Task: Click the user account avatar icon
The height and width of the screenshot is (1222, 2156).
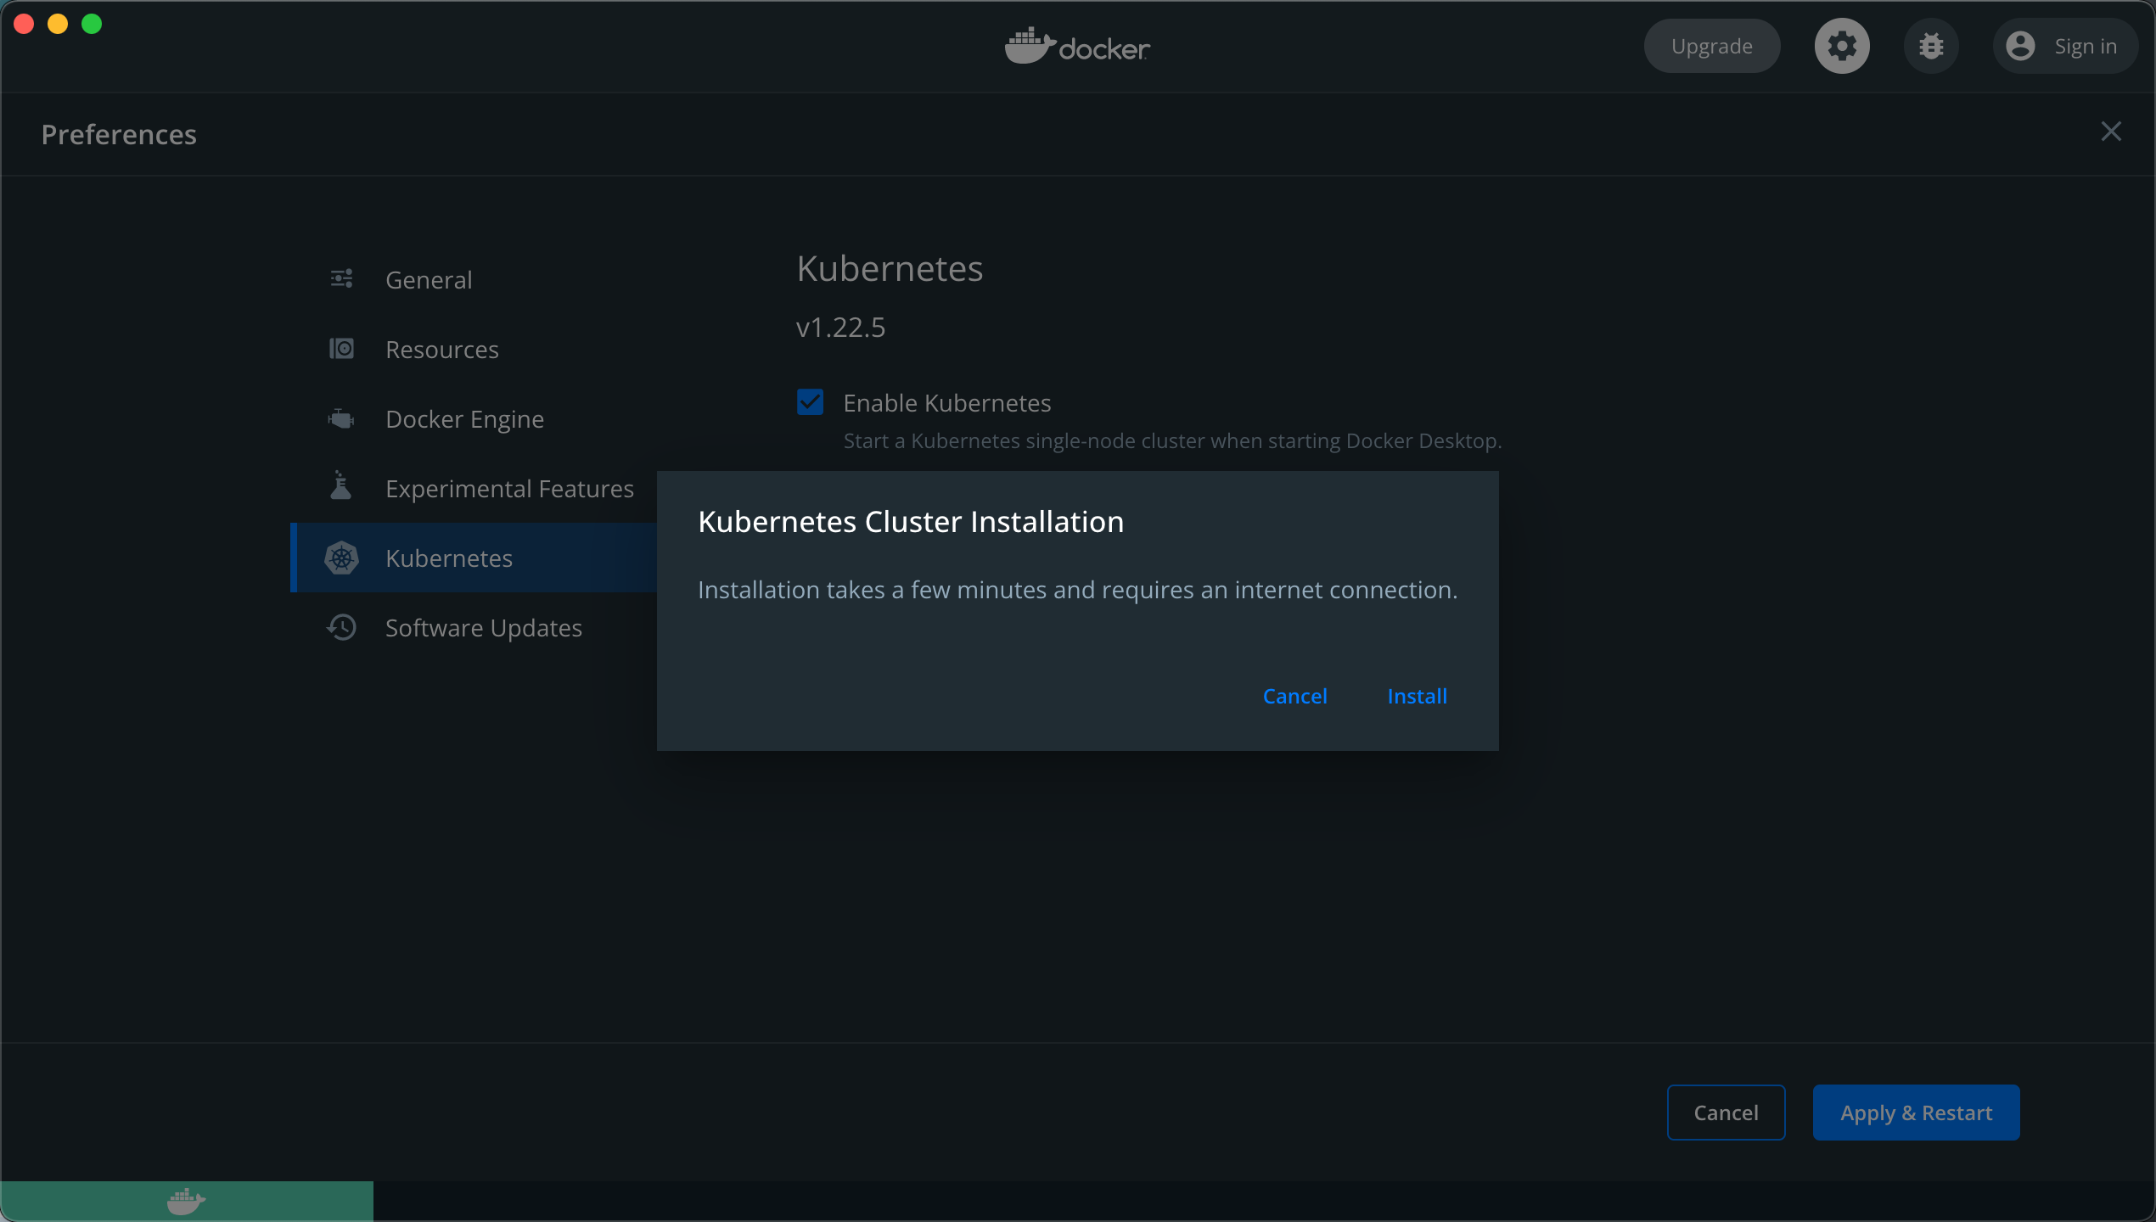Action: (x=2020, y=46)
